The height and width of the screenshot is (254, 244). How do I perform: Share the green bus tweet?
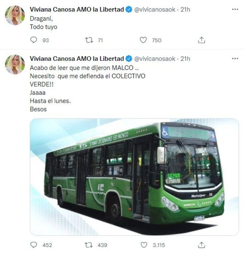coord(202,245)
